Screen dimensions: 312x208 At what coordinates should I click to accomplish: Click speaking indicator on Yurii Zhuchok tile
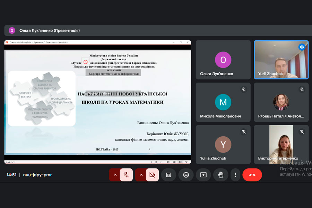pos(302,47)
